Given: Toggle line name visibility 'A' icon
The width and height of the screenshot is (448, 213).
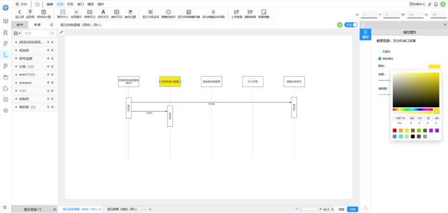Looking at the screenshot, I should (x=103, y=12).
